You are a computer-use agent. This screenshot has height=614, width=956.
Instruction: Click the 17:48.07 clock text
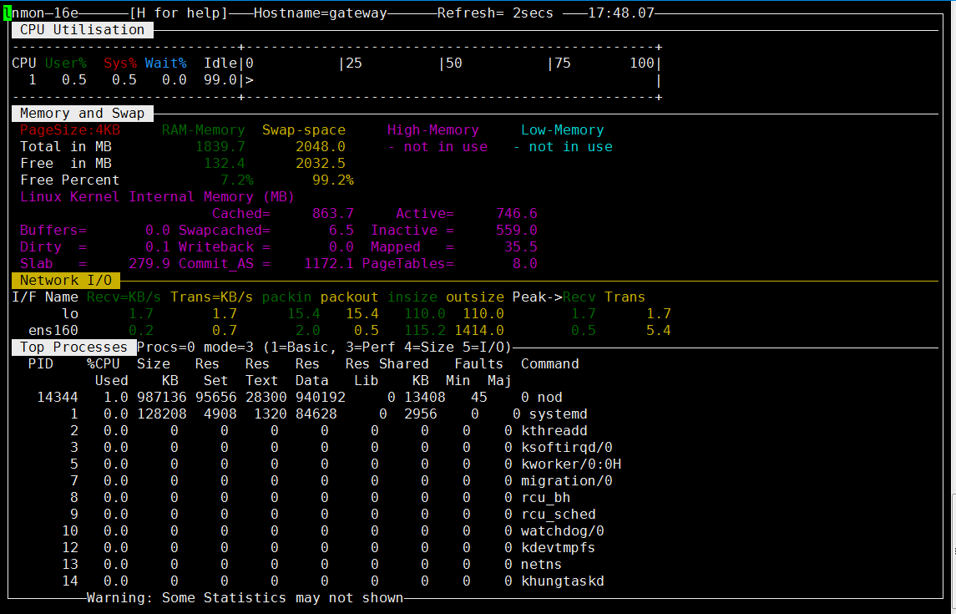coord(620,13)
